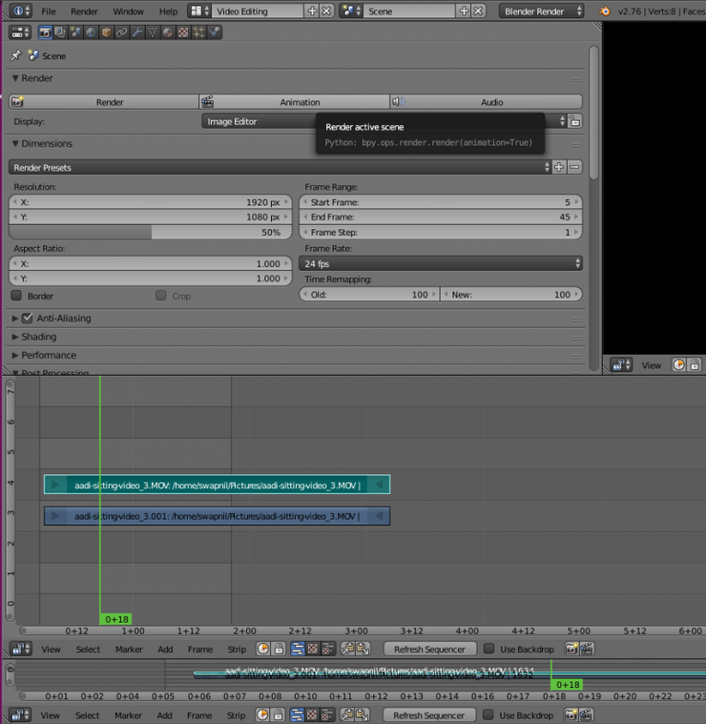Screen dimensions: 706x724
Task: Open the Blender Render engine dropdown
Action: (541, 11)
